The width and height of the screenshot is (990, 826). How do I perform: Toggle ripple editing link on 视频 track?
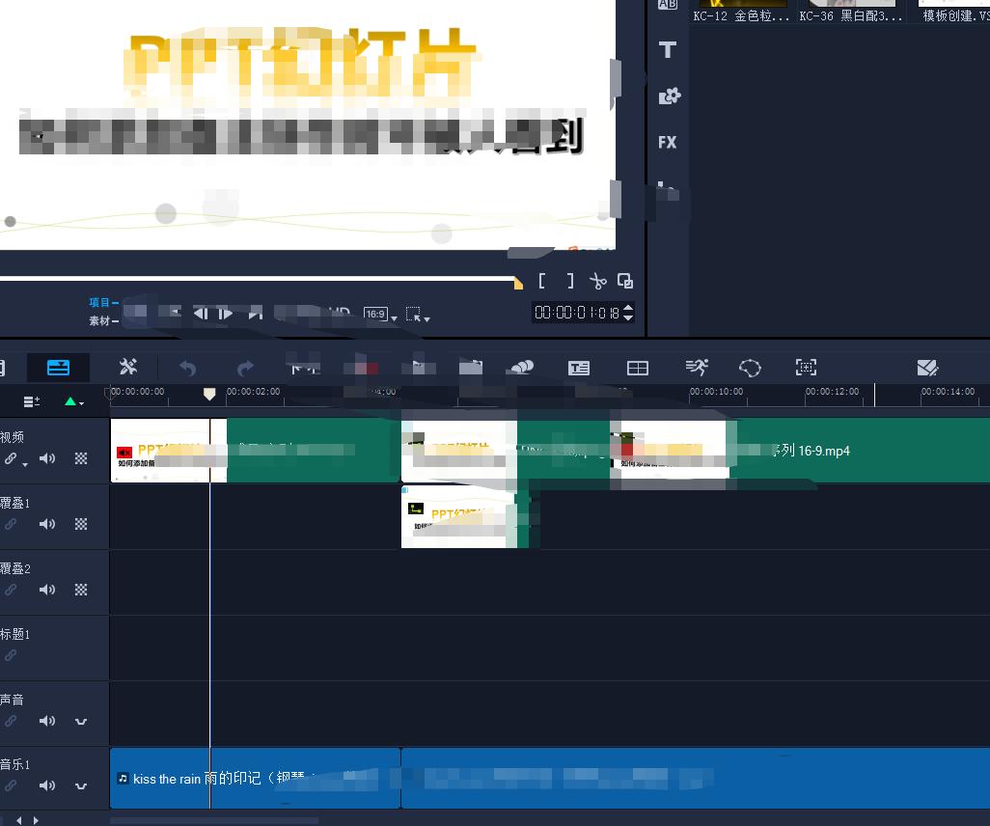click(11, 459)
